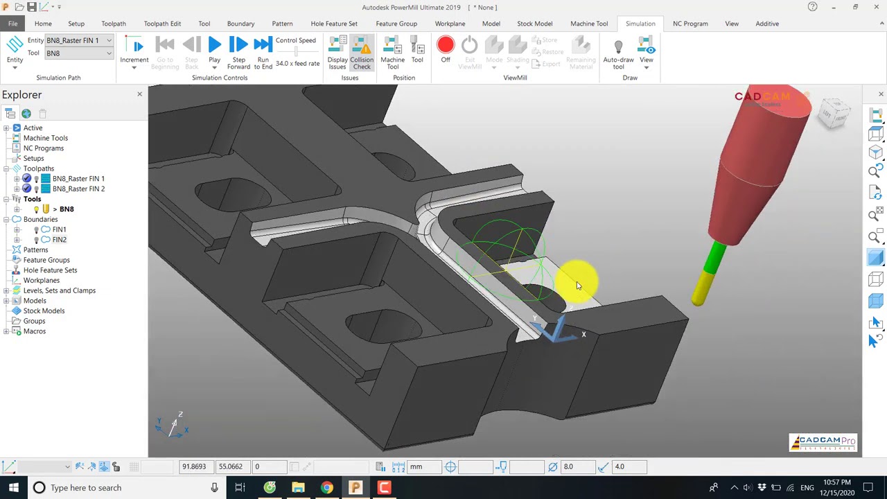Adjust the Control Speed slider
This screenshot has height=499, width=887.
tap(297, 52)
